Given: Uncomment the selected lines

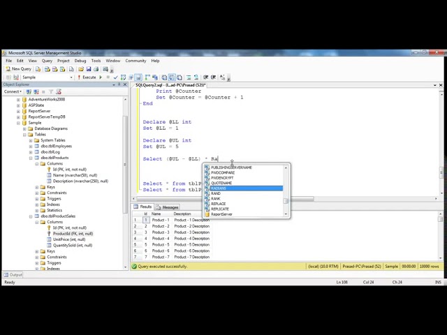Looking at the screenshot, I should tap(196, 77).
